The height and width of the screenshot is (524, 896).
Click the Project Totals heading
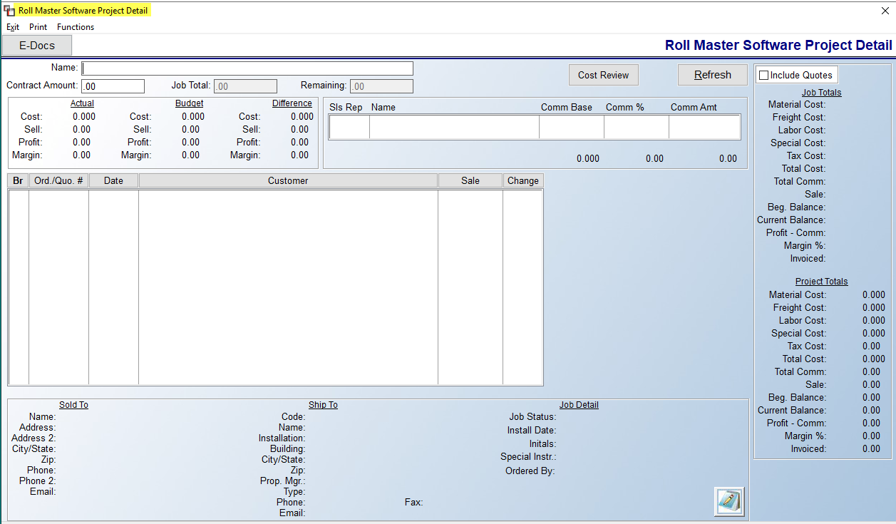[x=821, y=282]
